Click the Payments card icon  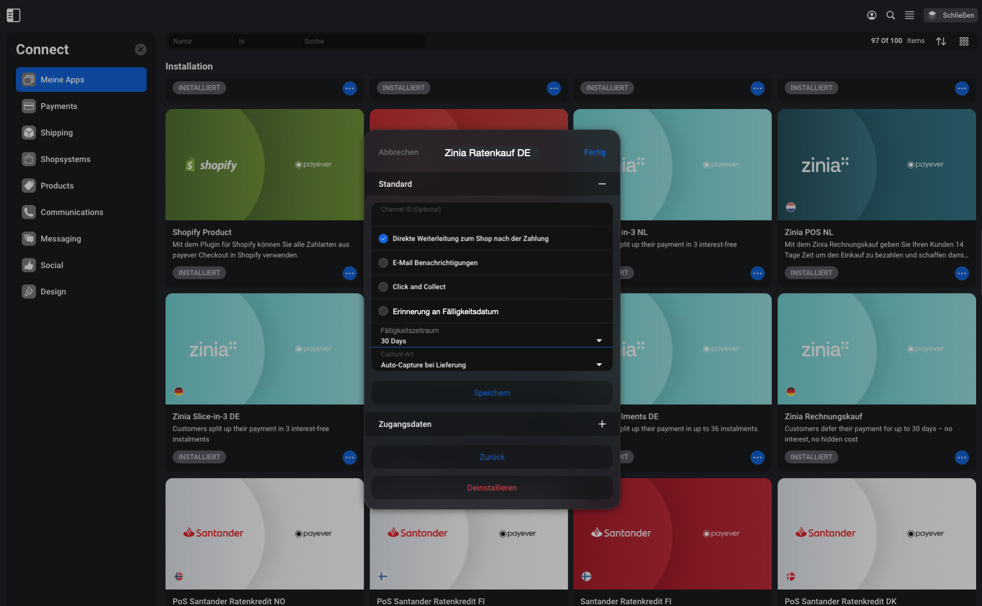click(29, 106)
